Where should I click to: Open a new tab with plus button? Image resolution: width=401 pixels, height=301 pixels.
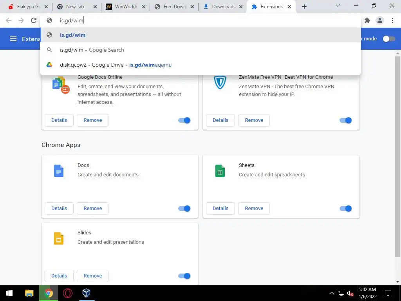pyautogui.click(x=304, y=7)
